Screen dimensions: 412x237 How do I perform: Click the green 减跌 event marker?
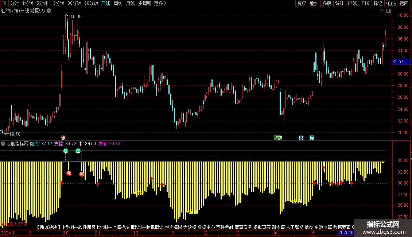click(x=278, y=138)
